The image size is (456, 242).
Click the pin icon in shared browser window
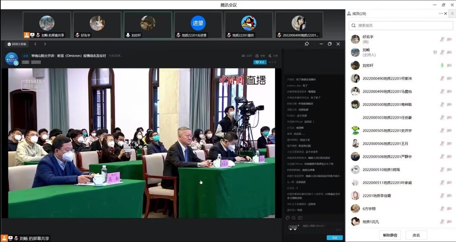(x=307, y=44)
